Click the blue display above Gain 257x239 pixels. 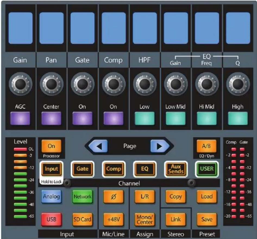pyautogui.click(x=20, y=28)
